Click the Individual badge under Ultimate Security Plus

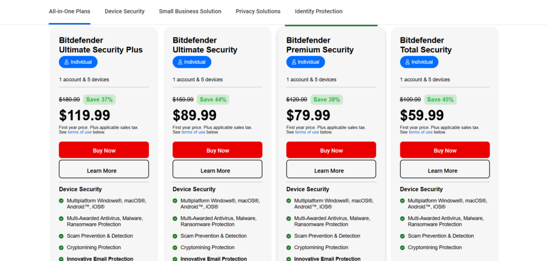[78, 62]
